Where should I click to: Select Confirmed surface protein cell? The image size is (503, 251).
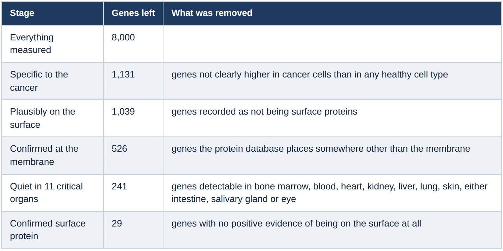point(53,230)
